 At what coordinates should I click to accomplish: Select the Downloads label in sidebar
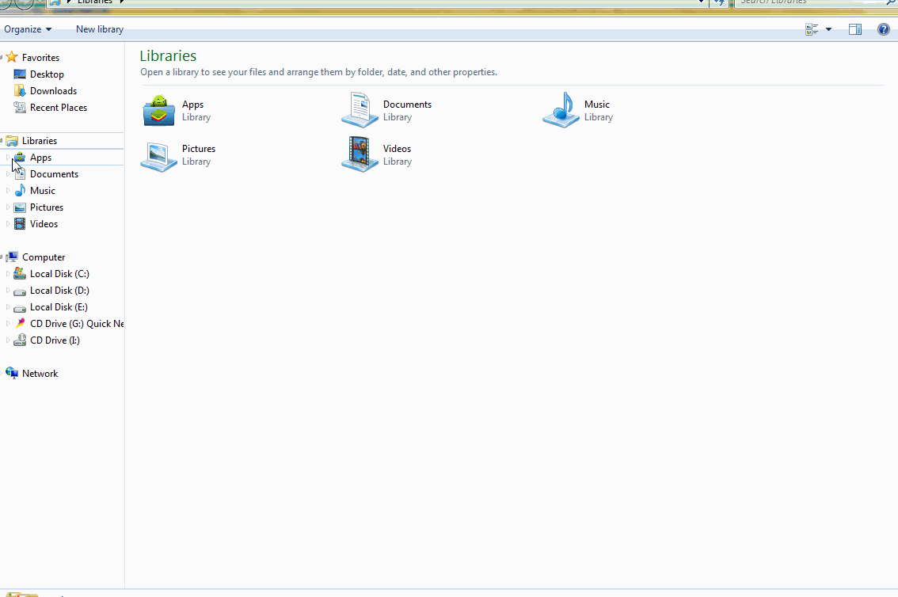coord(53,91)
